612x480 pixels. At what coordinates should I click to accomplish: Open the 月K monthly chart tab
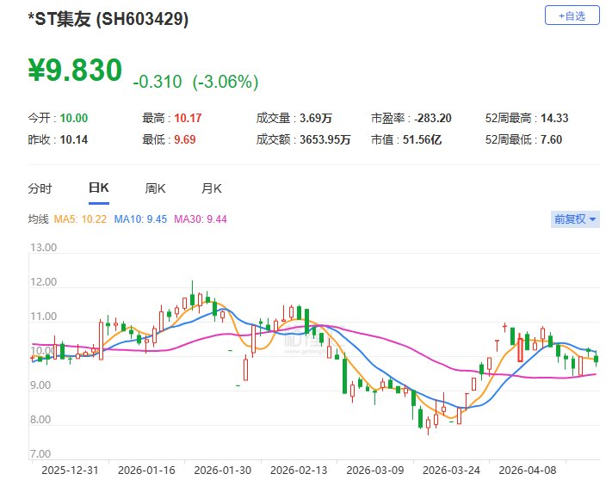pyautogui.click(x=212, y=188)
